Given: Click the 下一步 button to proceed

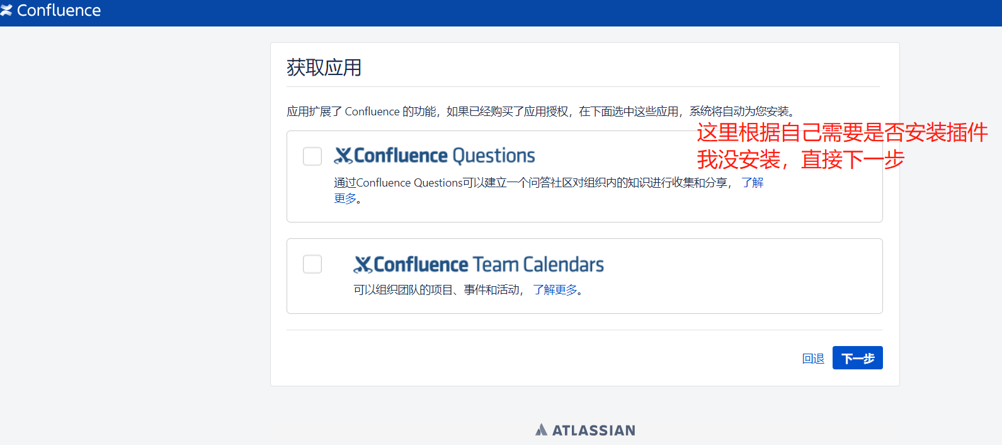Looking at the screenshot, I should click(x=857, y=357).
